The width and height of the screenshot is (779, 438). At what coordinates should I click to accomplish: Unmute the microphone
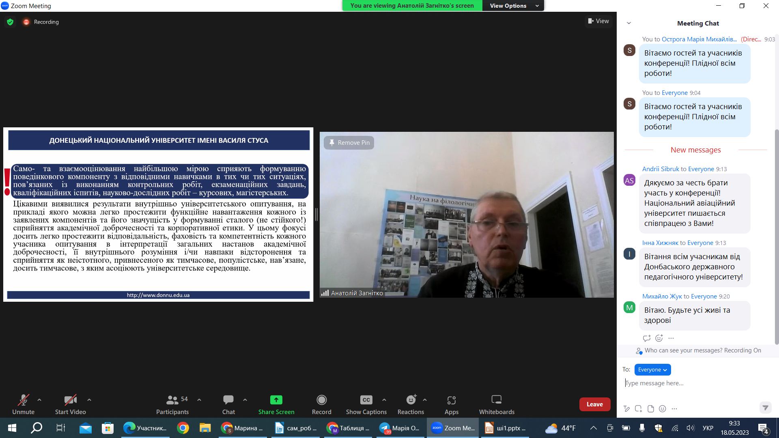[23, 404]
